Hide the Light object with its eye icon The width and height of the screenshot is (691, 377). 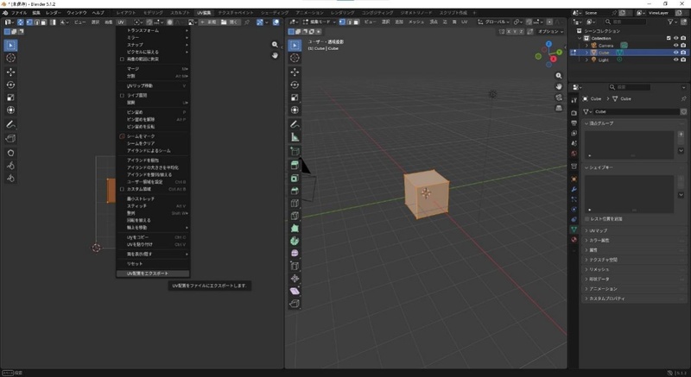pos(675,60)
